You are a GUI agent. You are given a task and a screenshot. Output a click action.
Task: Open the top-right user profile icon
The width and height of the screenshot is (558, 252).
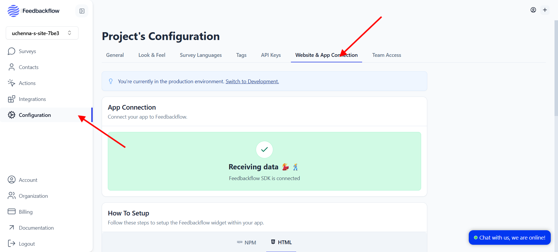pyautogui.click(x=533, y=10)
